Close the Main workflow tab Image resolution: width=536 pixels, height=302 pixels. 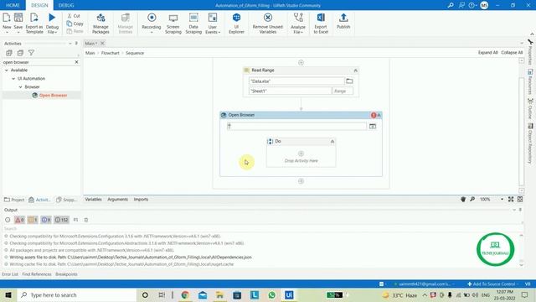pyautogui.click(x=102, y=43)
